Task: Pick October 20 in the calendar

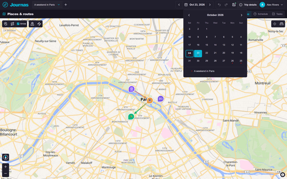Action: [x=224, y=54]
